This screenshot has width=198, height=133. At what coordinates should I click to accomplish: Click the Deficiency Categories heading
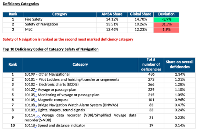pyautogui.click(x=21, y=4)
